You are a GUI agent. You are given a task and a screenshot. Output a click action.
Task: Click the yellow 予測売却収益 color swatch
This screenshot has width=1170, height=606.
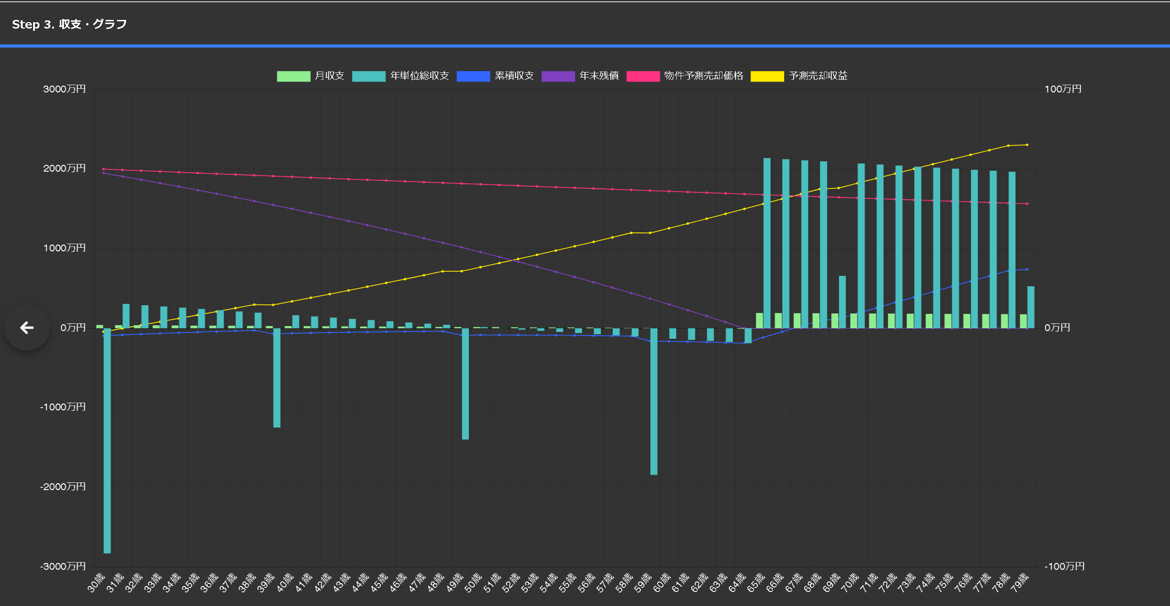pyautogui.click(x=767, y=76)
